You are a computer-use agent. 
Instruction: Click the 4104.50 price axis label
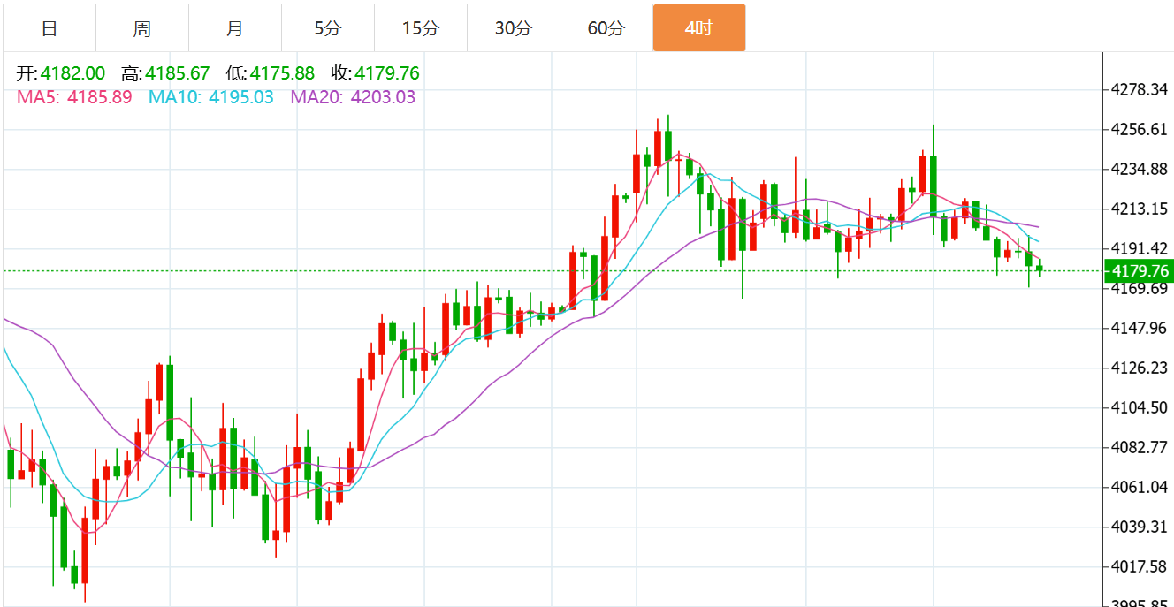(x=1139, y=407)
